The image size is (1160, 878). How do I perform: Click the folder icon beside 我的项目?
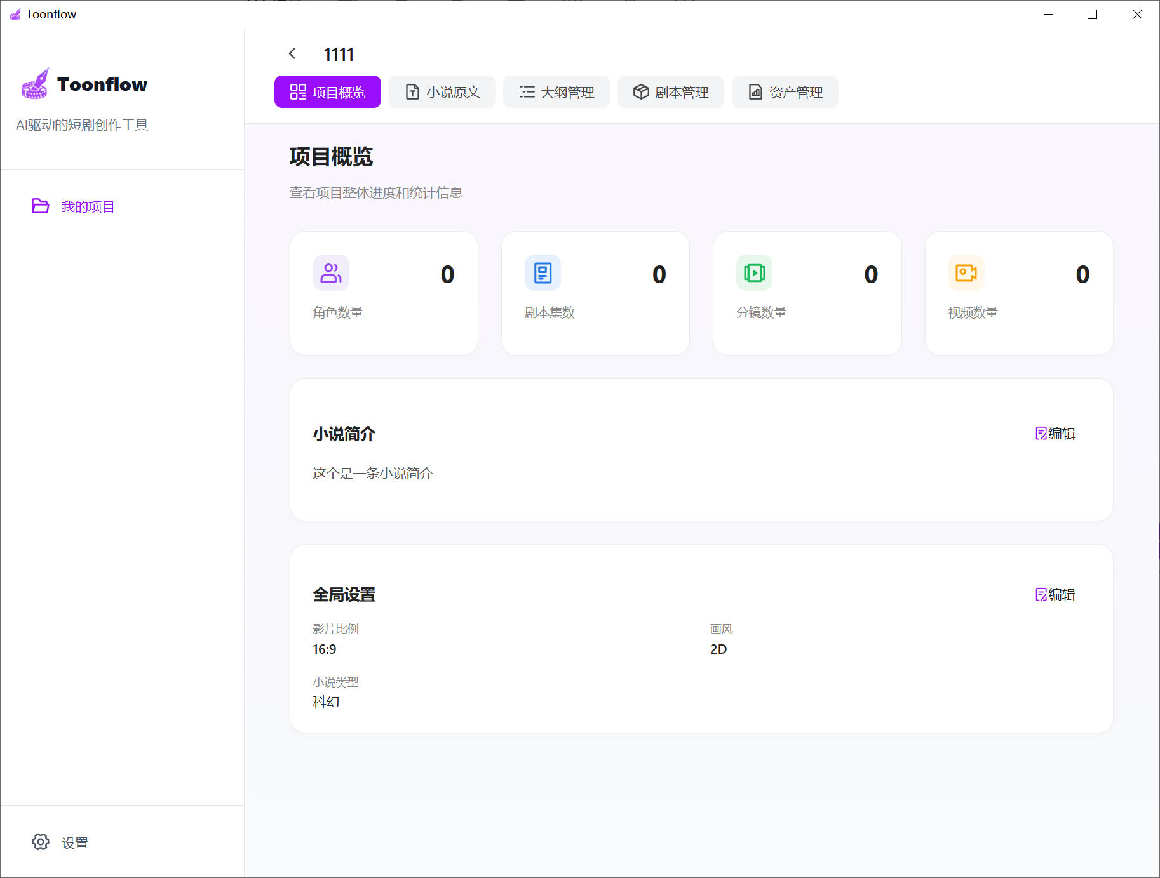(41, 206)
